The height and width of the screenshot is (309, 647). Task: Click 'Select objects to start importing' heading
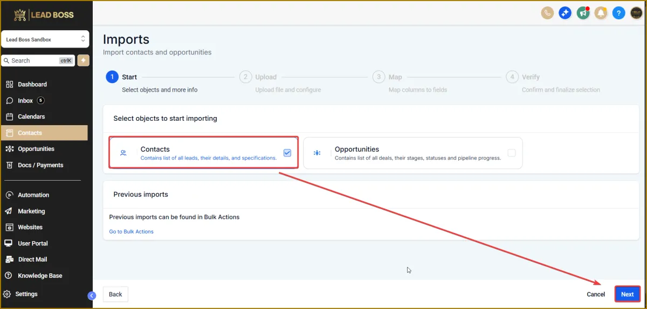(x=165, y=118)
